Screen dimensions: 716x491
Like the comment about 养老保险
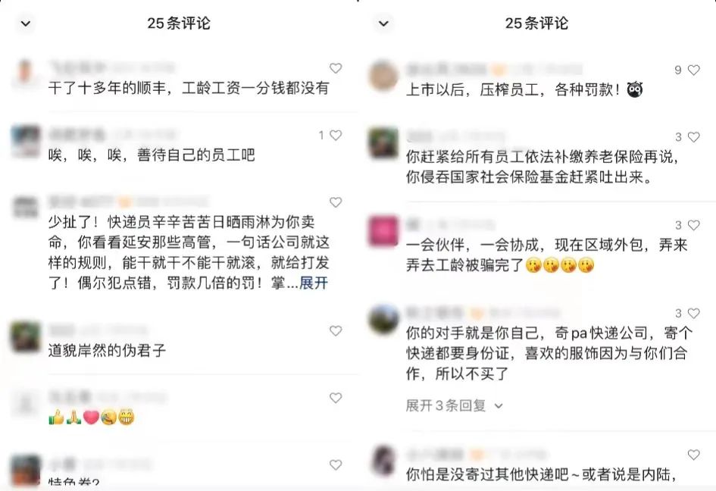click(693, 137)
